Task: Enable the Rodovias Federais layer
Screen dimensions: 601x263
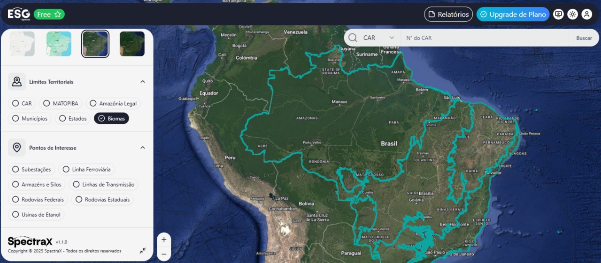Action: pyautogui.click(x=38, y=200)
